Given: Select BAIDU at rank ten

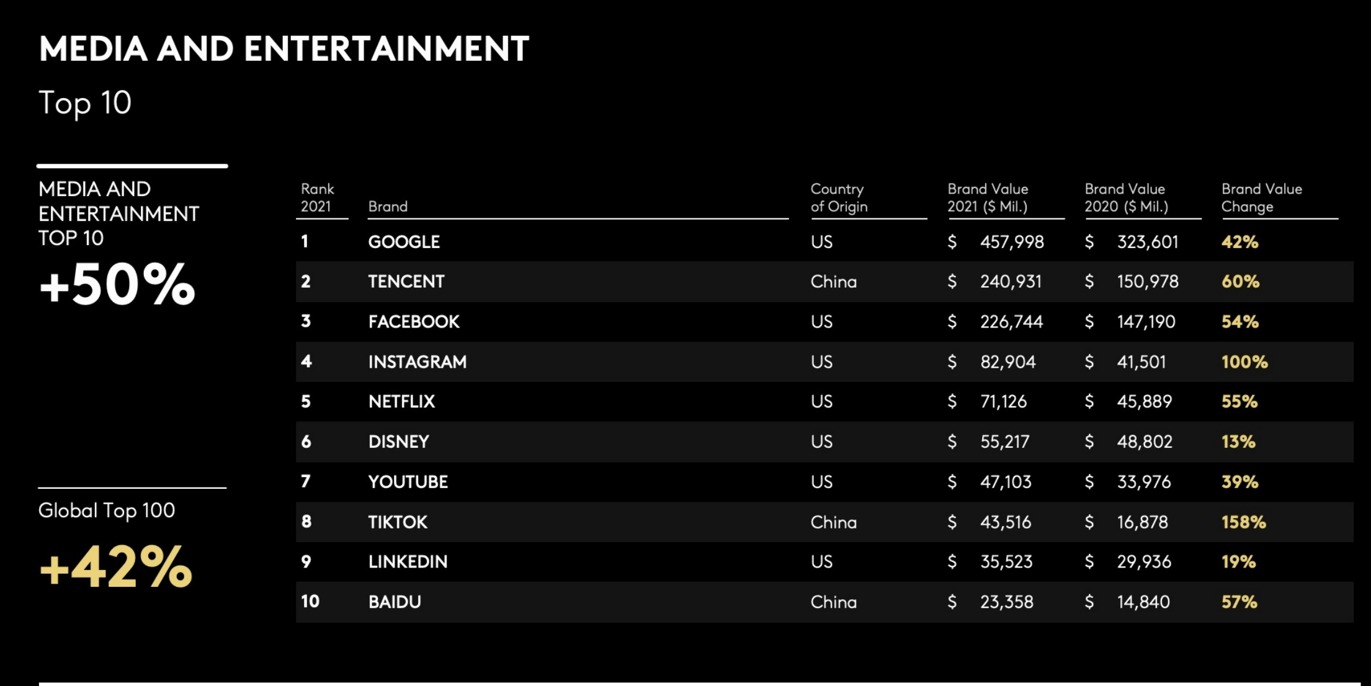Looking at the screenshot, I should coord(395,602).
